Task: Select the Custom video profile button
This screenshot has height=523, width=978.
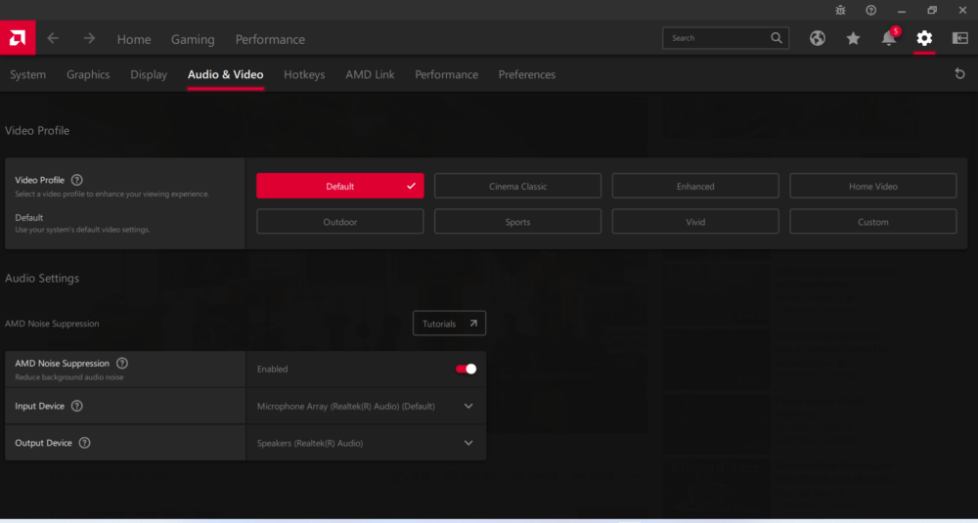Action: coord(872,222)
